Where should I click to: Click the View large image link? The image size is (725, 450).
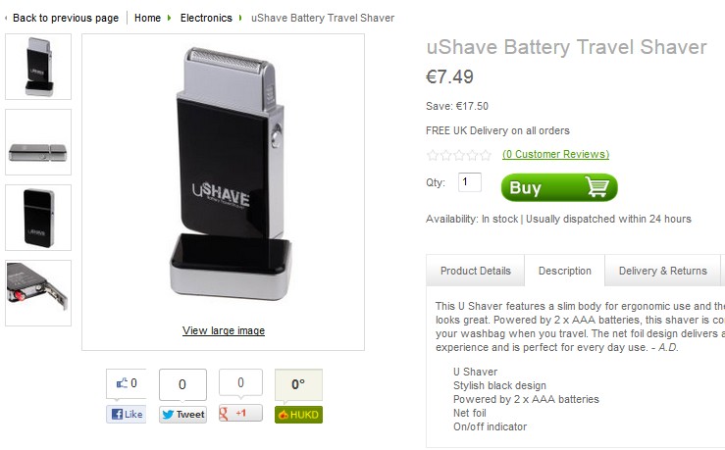(224, 330)
